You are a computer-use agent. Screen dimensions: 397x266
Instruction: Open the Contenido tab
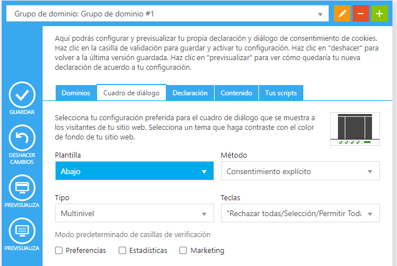(x=236, y=93)
